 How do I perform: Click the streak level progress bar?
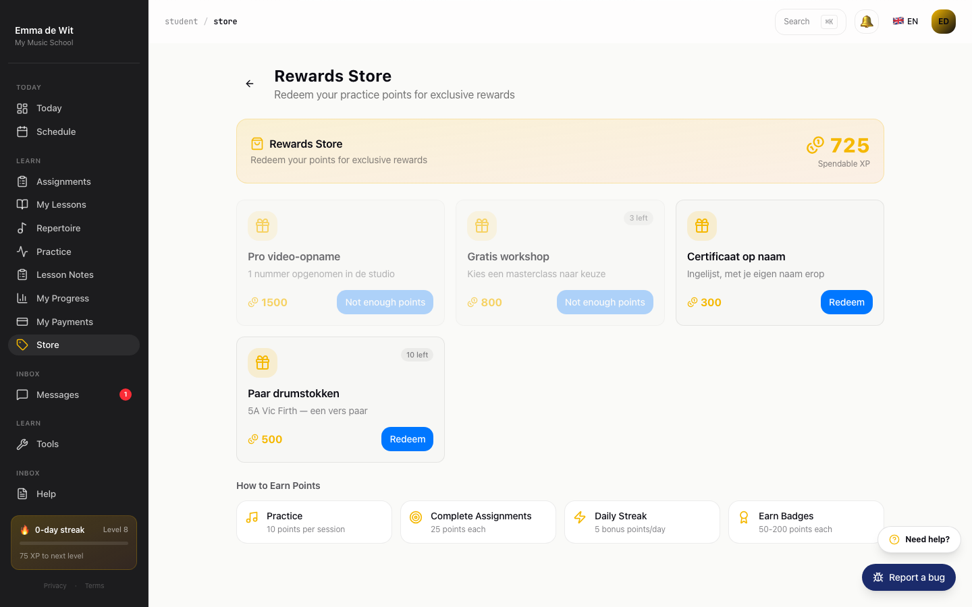(74, 543)
